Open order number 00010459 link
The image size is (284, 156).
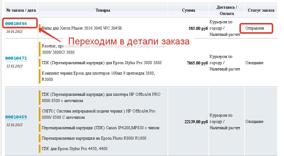pyautogui.click(x=16, y=117)
